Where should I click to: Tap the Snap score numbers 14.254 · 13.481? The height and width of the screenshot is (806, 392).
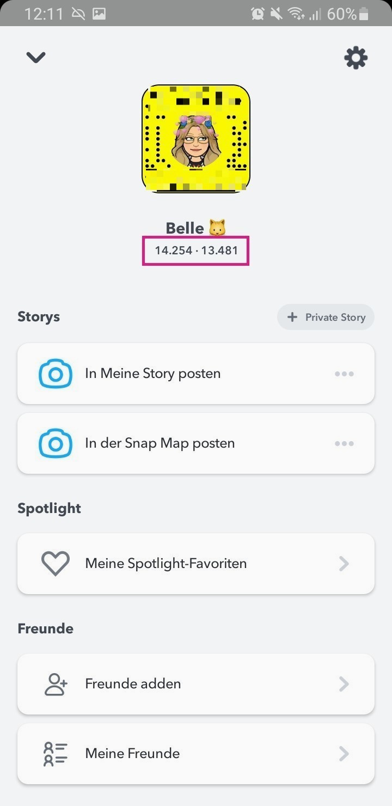click(x=196, y=251)
